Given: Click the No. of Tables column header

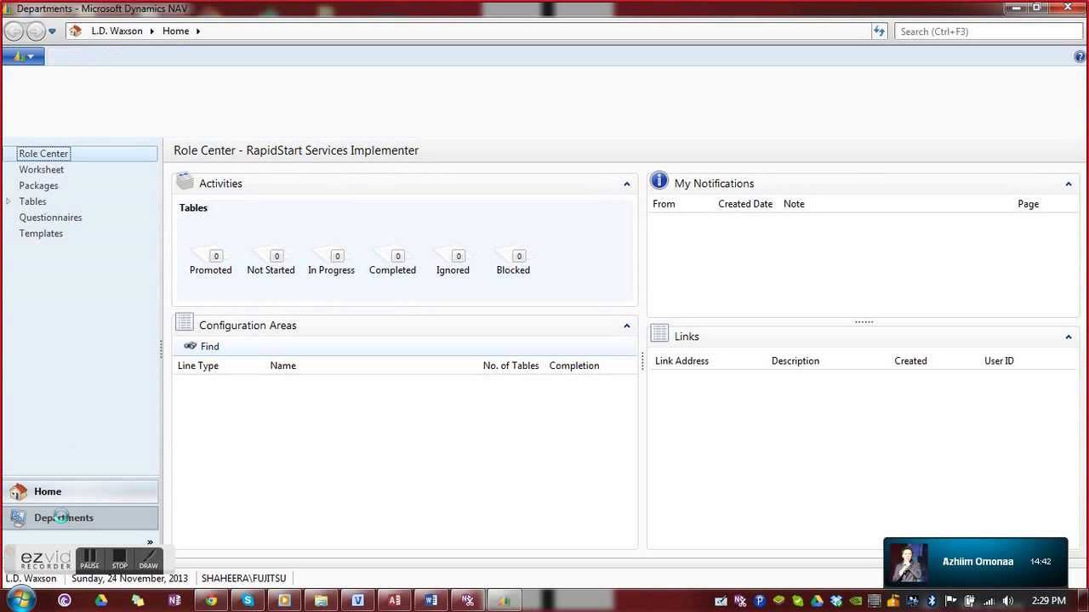Looking at the screenshot, I should (510, 365).
